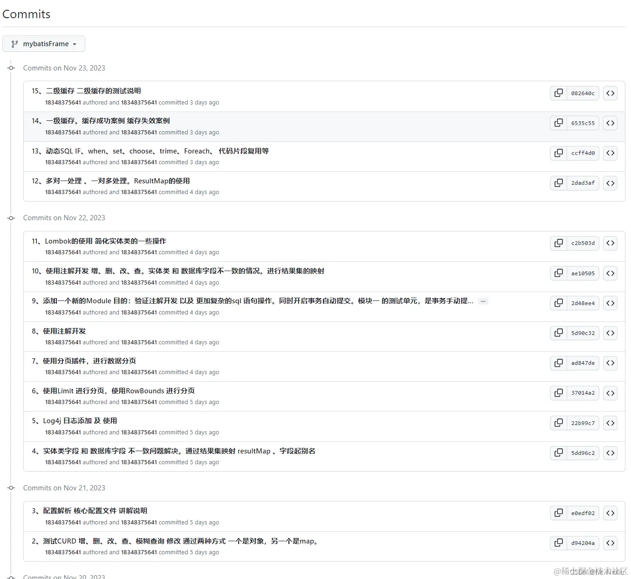
Task: Open commit hash ccff4d0
Action: point(583,153)
